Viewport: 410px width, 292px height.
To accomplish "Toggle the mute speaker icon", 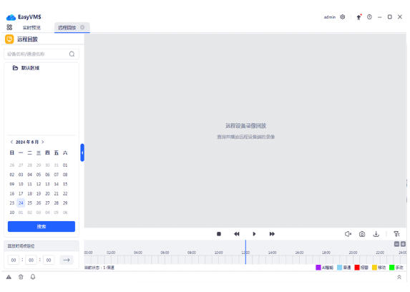I will point(348,234).
